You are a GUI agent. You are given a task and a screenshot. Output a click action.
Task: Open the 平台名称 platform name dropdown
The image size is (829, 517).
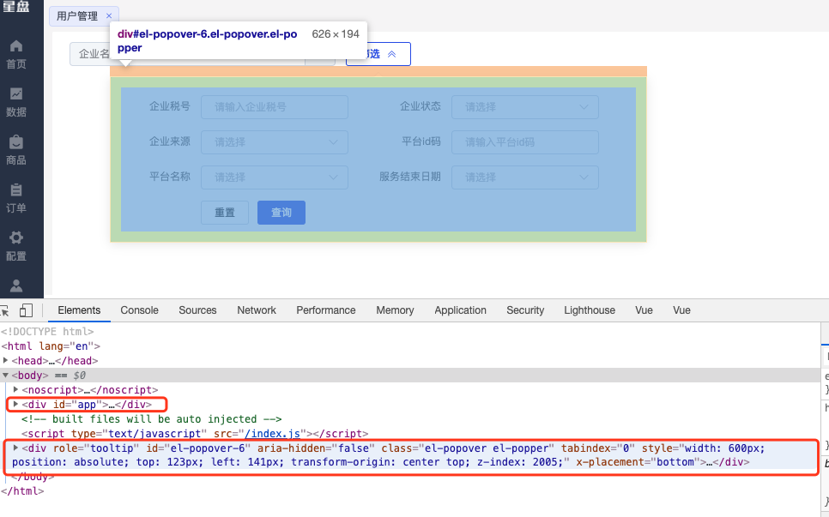click(274, 177)
